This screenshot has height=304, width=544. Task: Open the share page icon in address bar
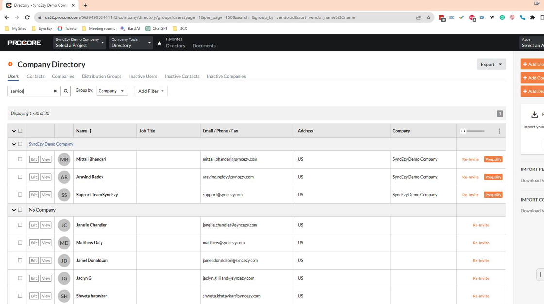tap(419, 17)
